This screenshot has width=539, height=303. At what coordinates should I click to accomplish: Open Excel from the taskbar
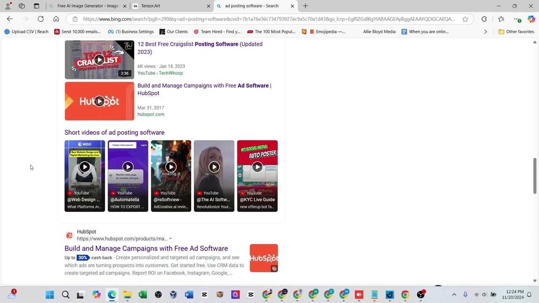(143, 295)
